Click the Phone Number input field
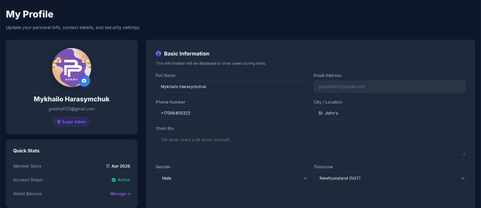Viewport: 481px width, 208px height. click(232, 113)
